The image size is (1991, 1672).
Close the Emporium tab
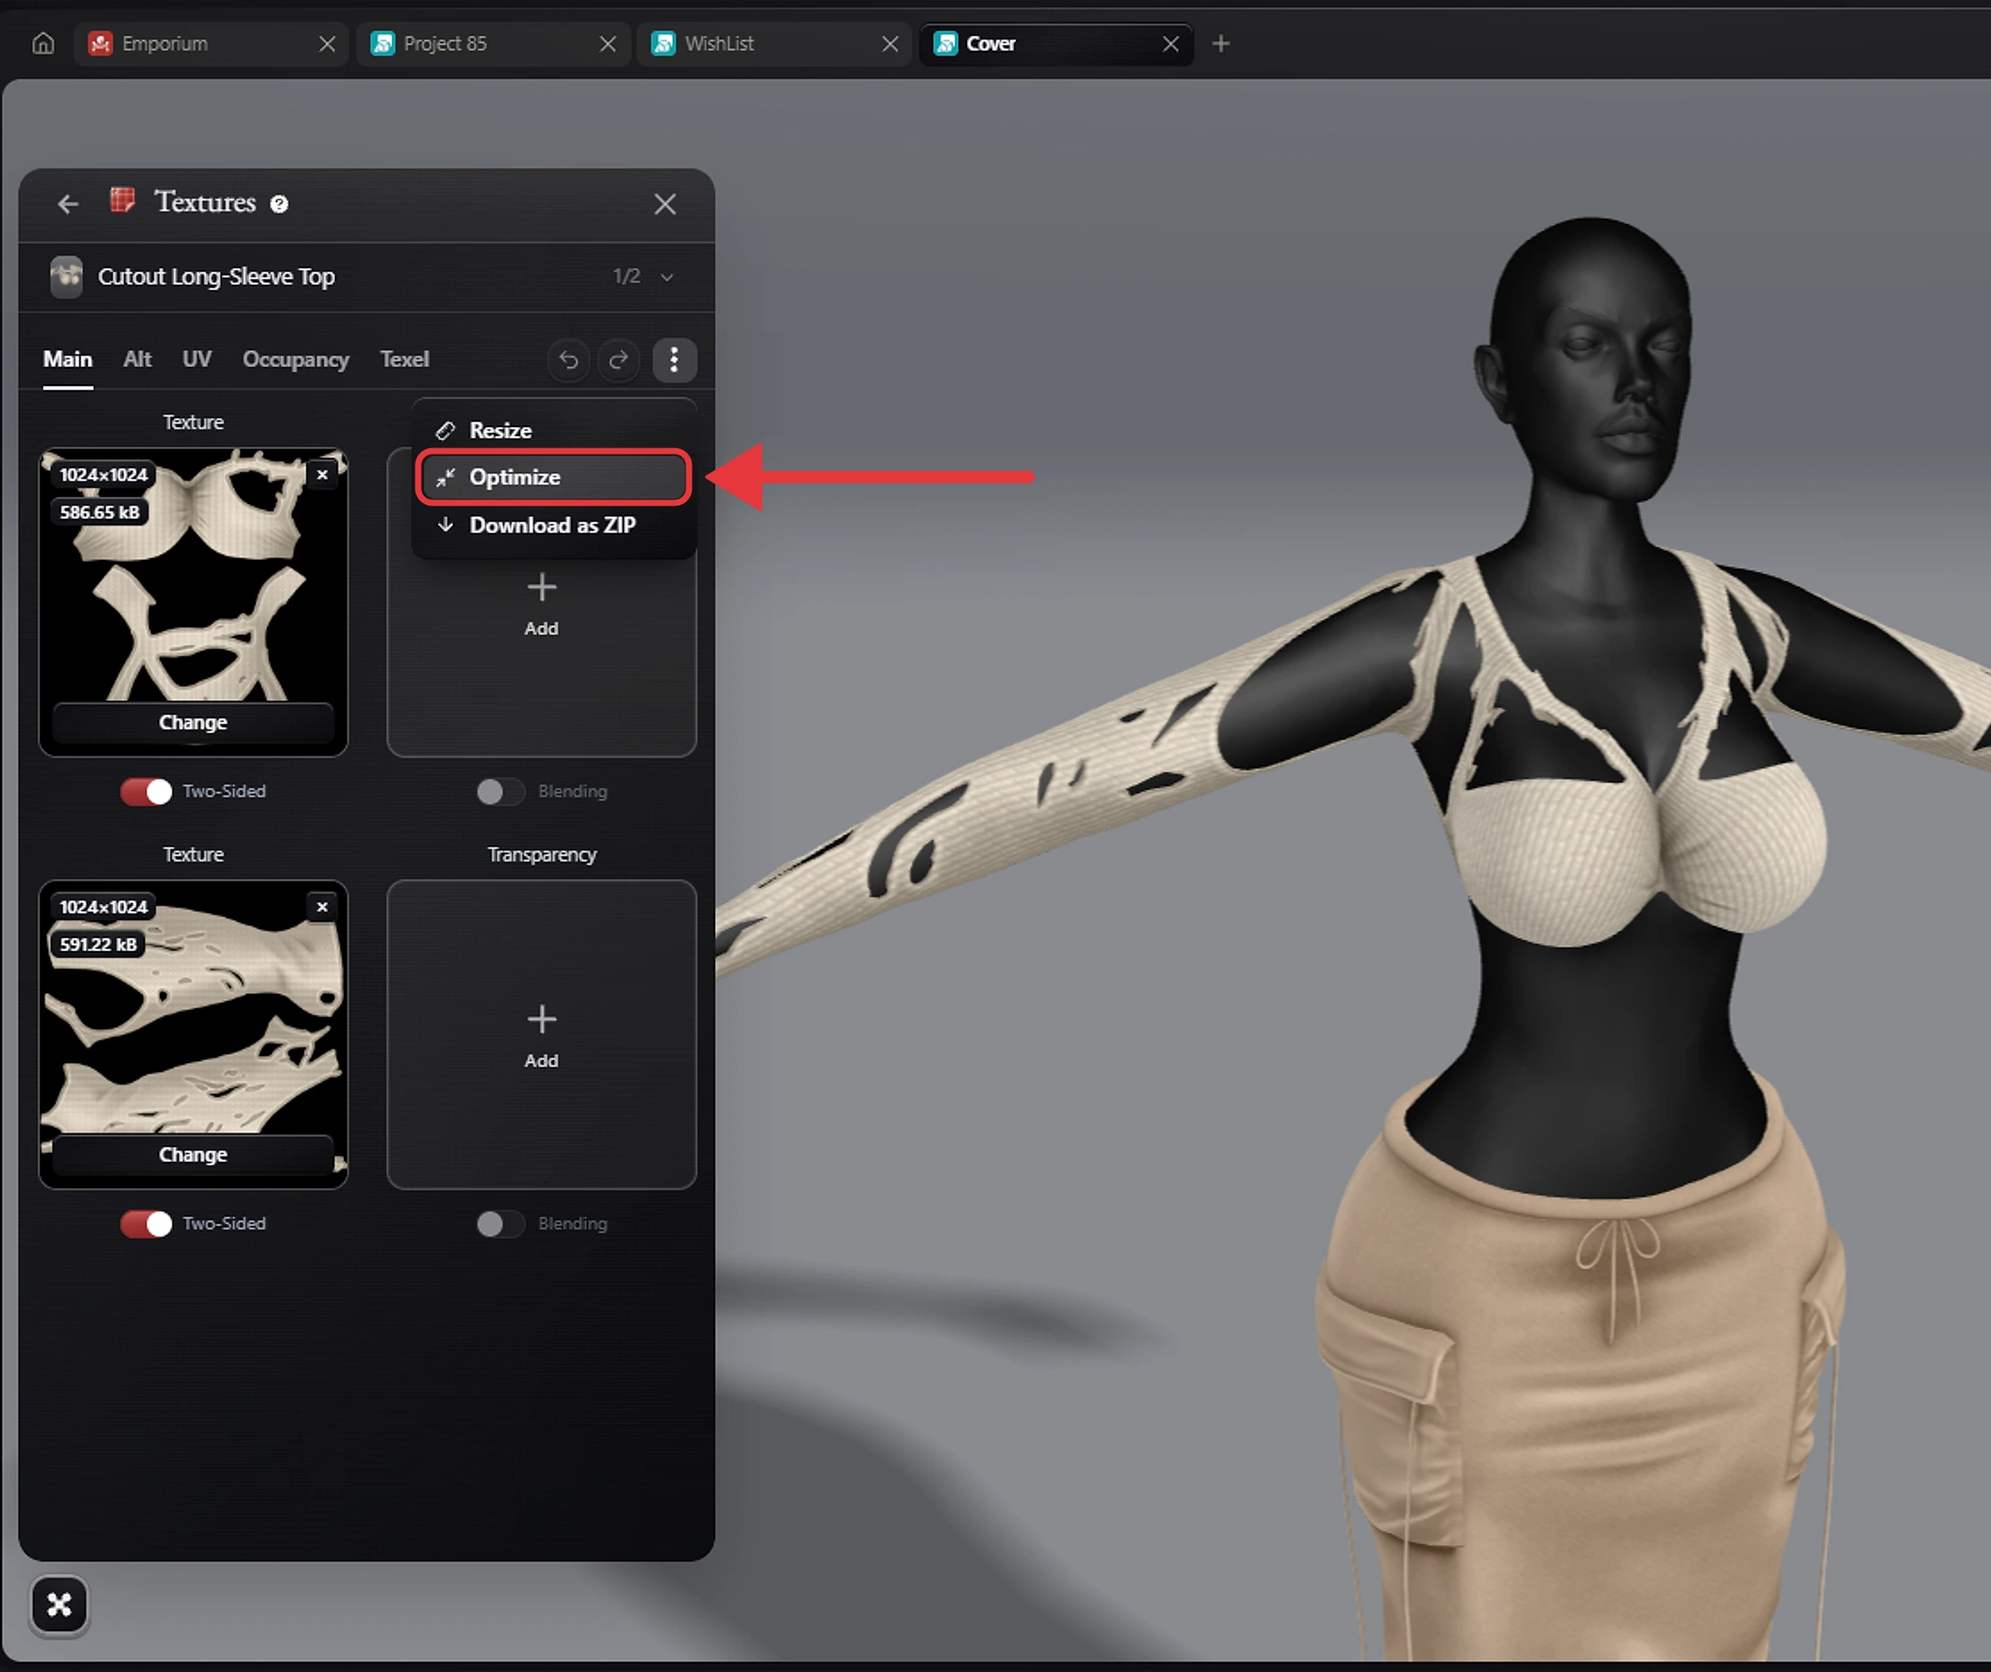coord(327,44)
